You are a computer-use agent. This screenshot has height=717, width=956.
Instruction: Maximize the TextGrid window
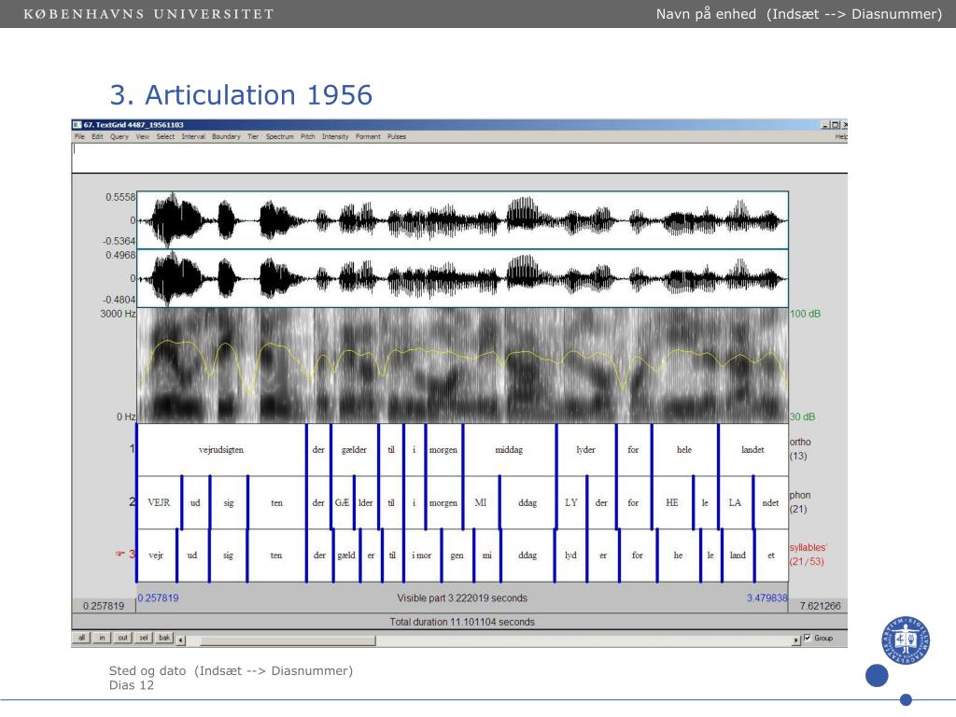click(836, 124)
